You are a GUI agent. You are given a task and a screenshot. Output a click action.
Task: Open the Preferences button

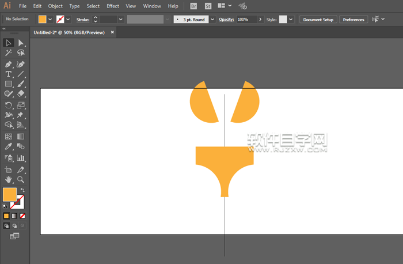click(353, 19)
